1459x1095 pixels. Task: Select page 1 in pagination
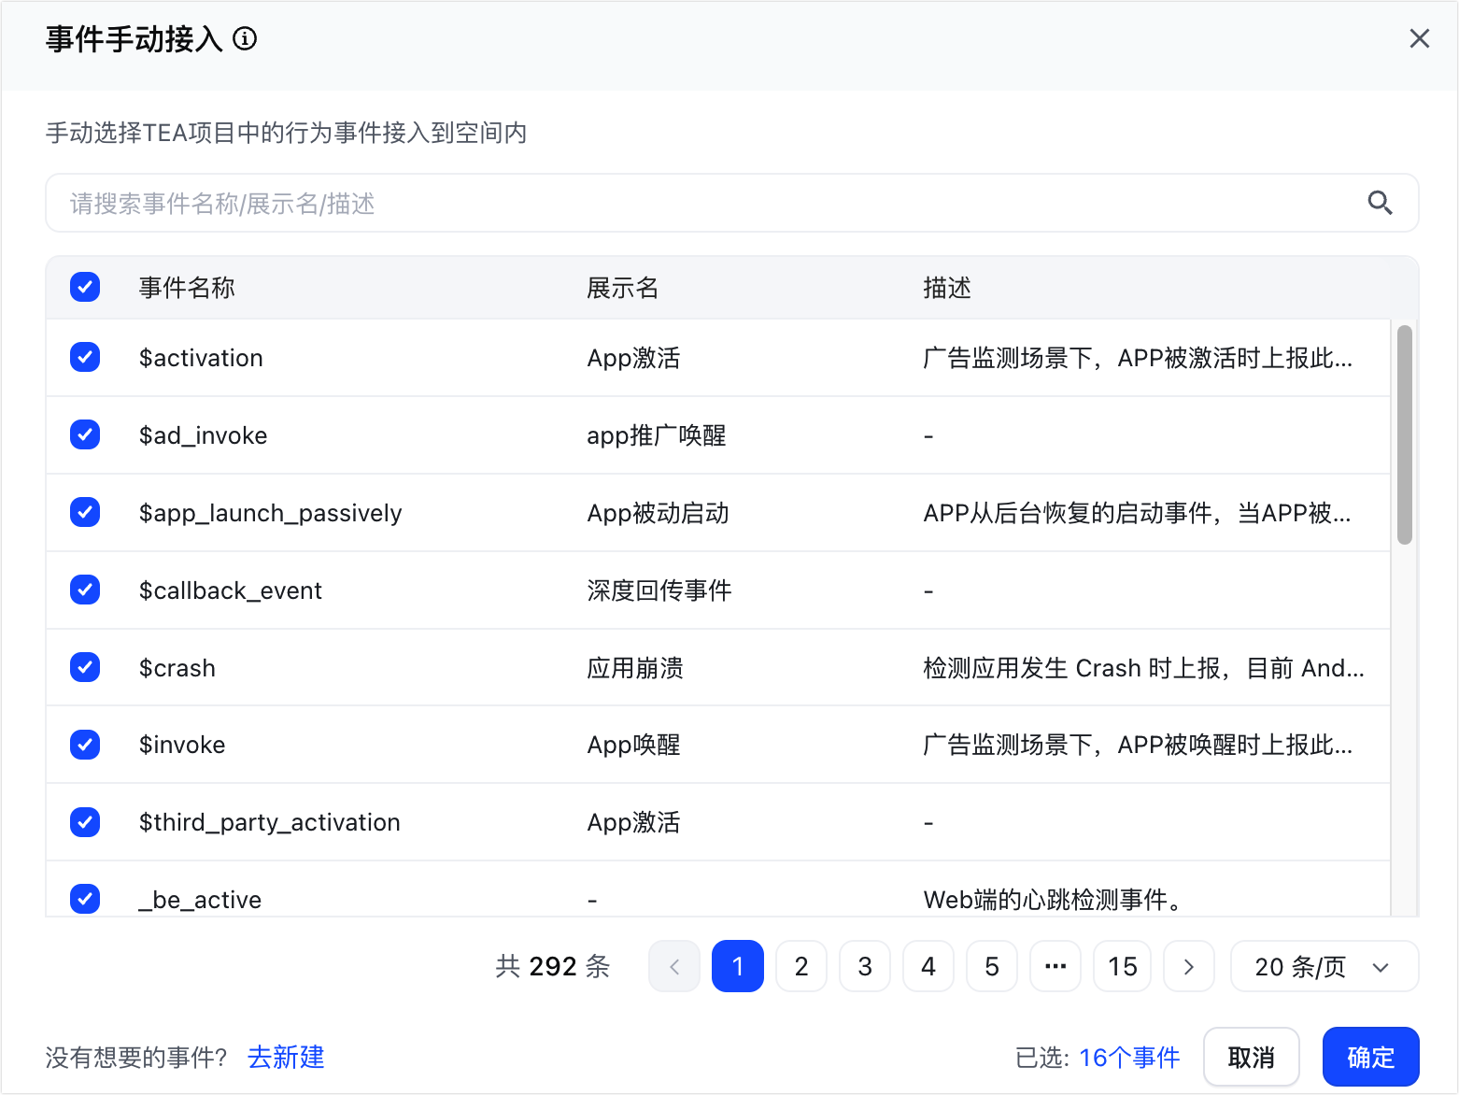(x=738, y=966)
